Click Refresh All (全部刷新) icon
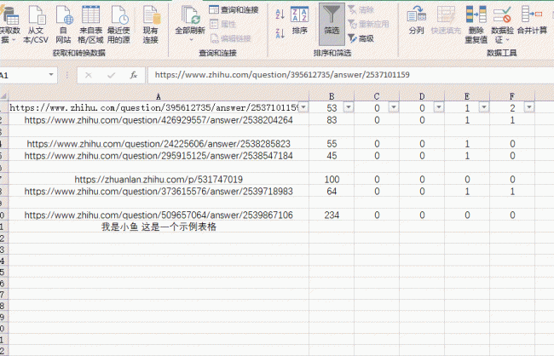The width and height of the screenshot is (554, 356). 190,16
